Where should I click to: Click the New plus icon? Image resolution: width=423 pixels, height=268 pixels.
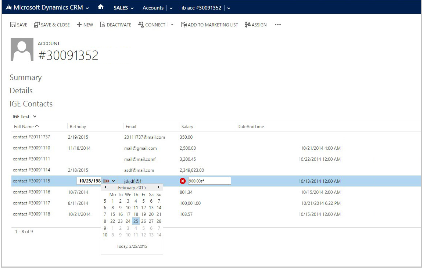click(79, 25)
